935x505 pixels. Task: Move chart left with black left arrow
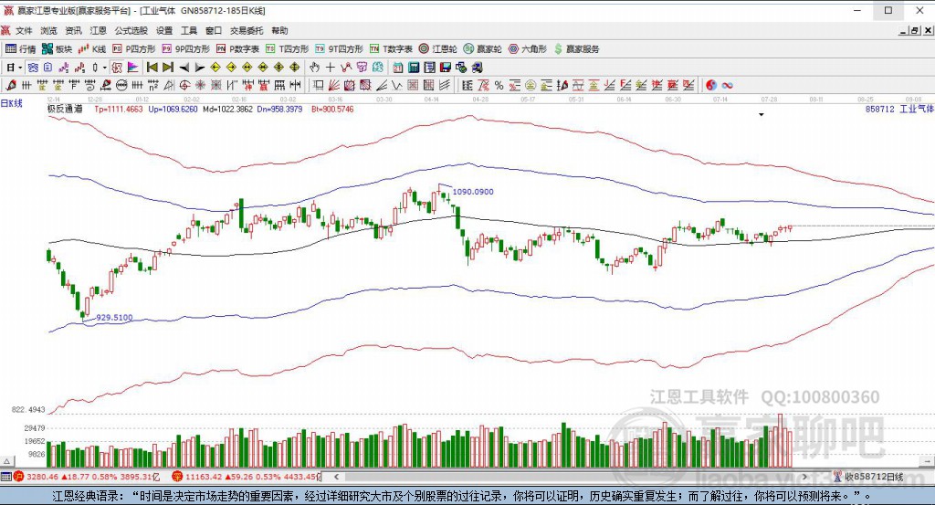pos(184,68)
